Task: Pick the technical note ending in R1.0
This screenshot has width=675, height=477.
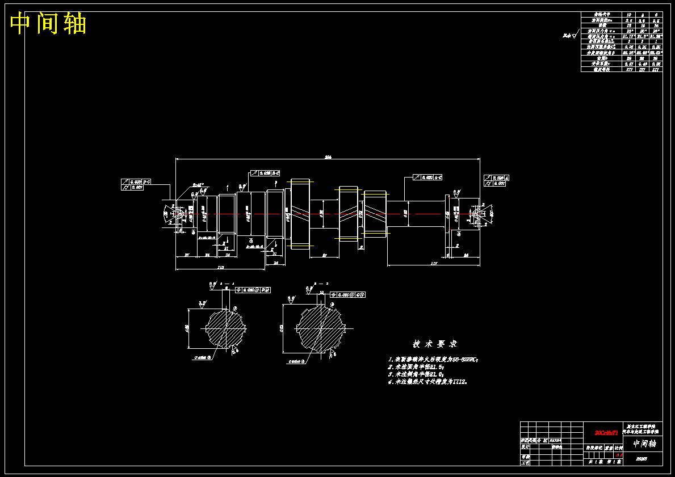Action: tap(416, 374)
